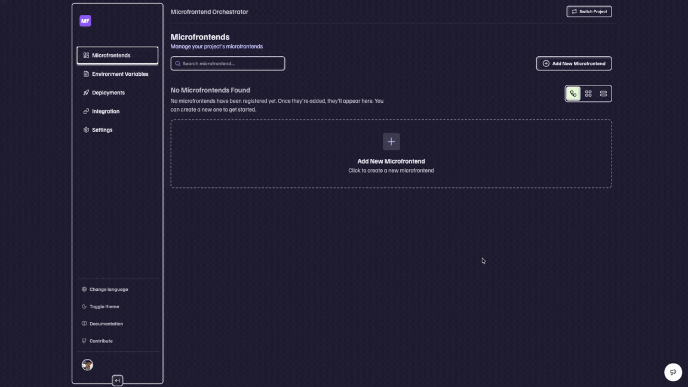688x387 pixels.
Task: Collapse the sidebar with the arrow button
Action: 117,380
